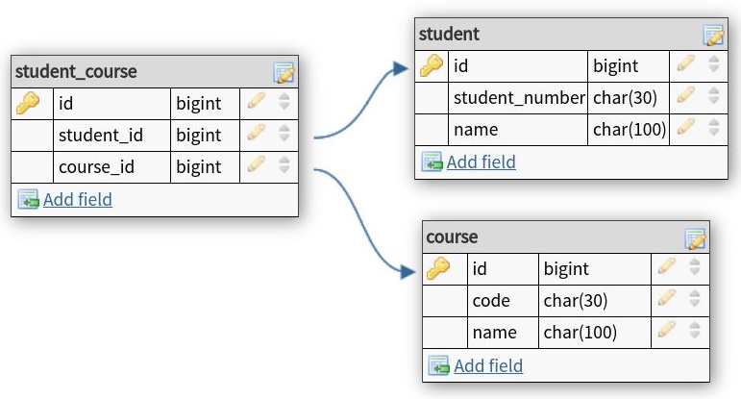Edit the student_number field via pencil
The height and width of the screenshot is (399, 741).
click(685, 96)
